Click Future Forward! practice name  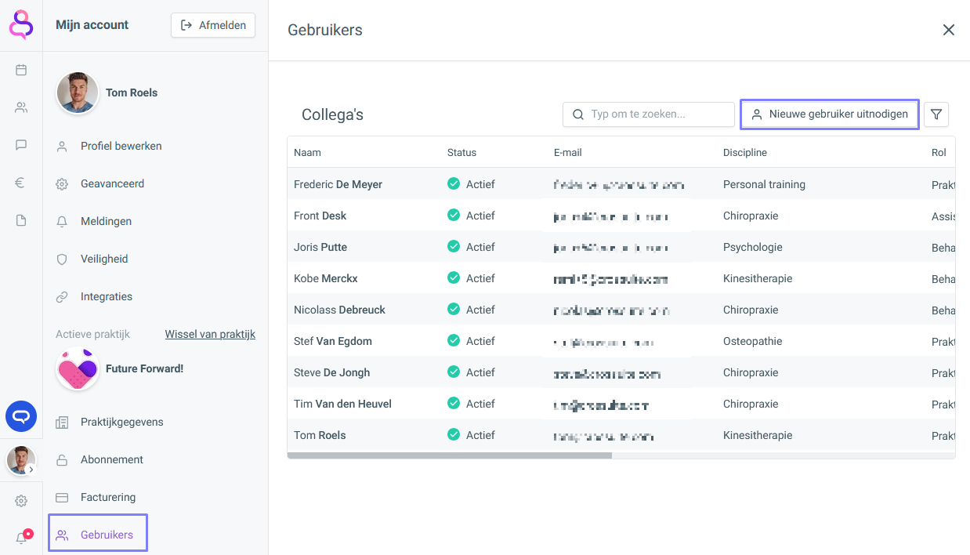[144, 368]
